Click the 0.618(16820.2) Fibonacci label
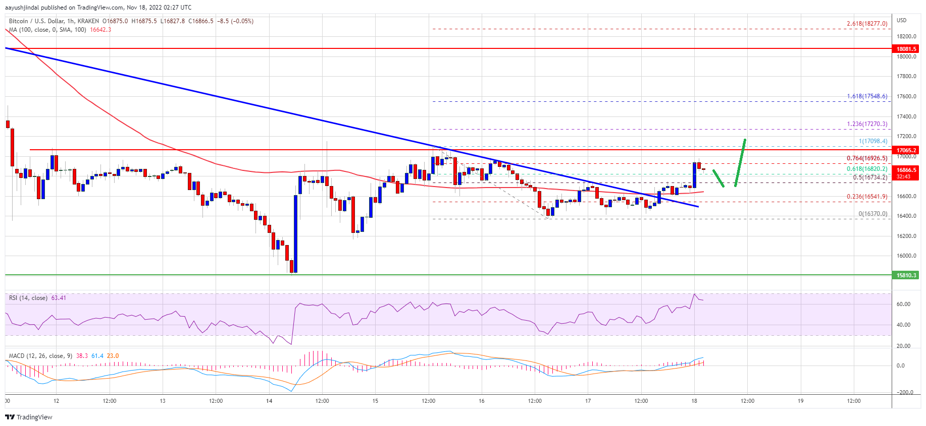This screenshot has width=926, height=426. click(867, 169)
